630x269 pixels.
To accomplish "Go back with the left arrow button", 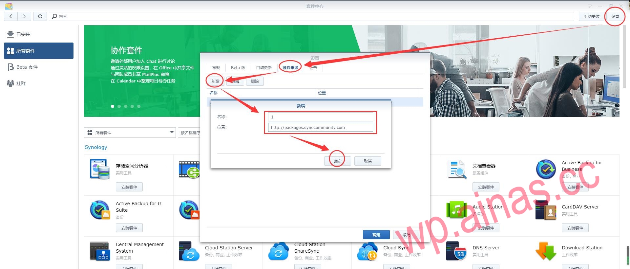I will click(x=11, y=16).
